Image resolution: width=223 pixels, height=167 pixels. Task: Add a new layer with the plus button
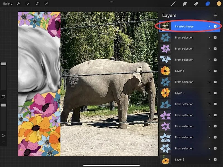pyautogui.click(x=215, y=15)
